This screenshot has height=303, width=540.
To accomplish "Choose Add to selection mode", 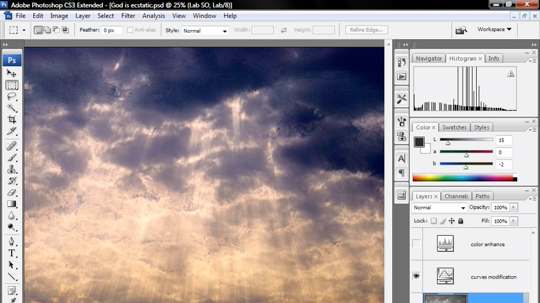I will (x=47, y=30).
